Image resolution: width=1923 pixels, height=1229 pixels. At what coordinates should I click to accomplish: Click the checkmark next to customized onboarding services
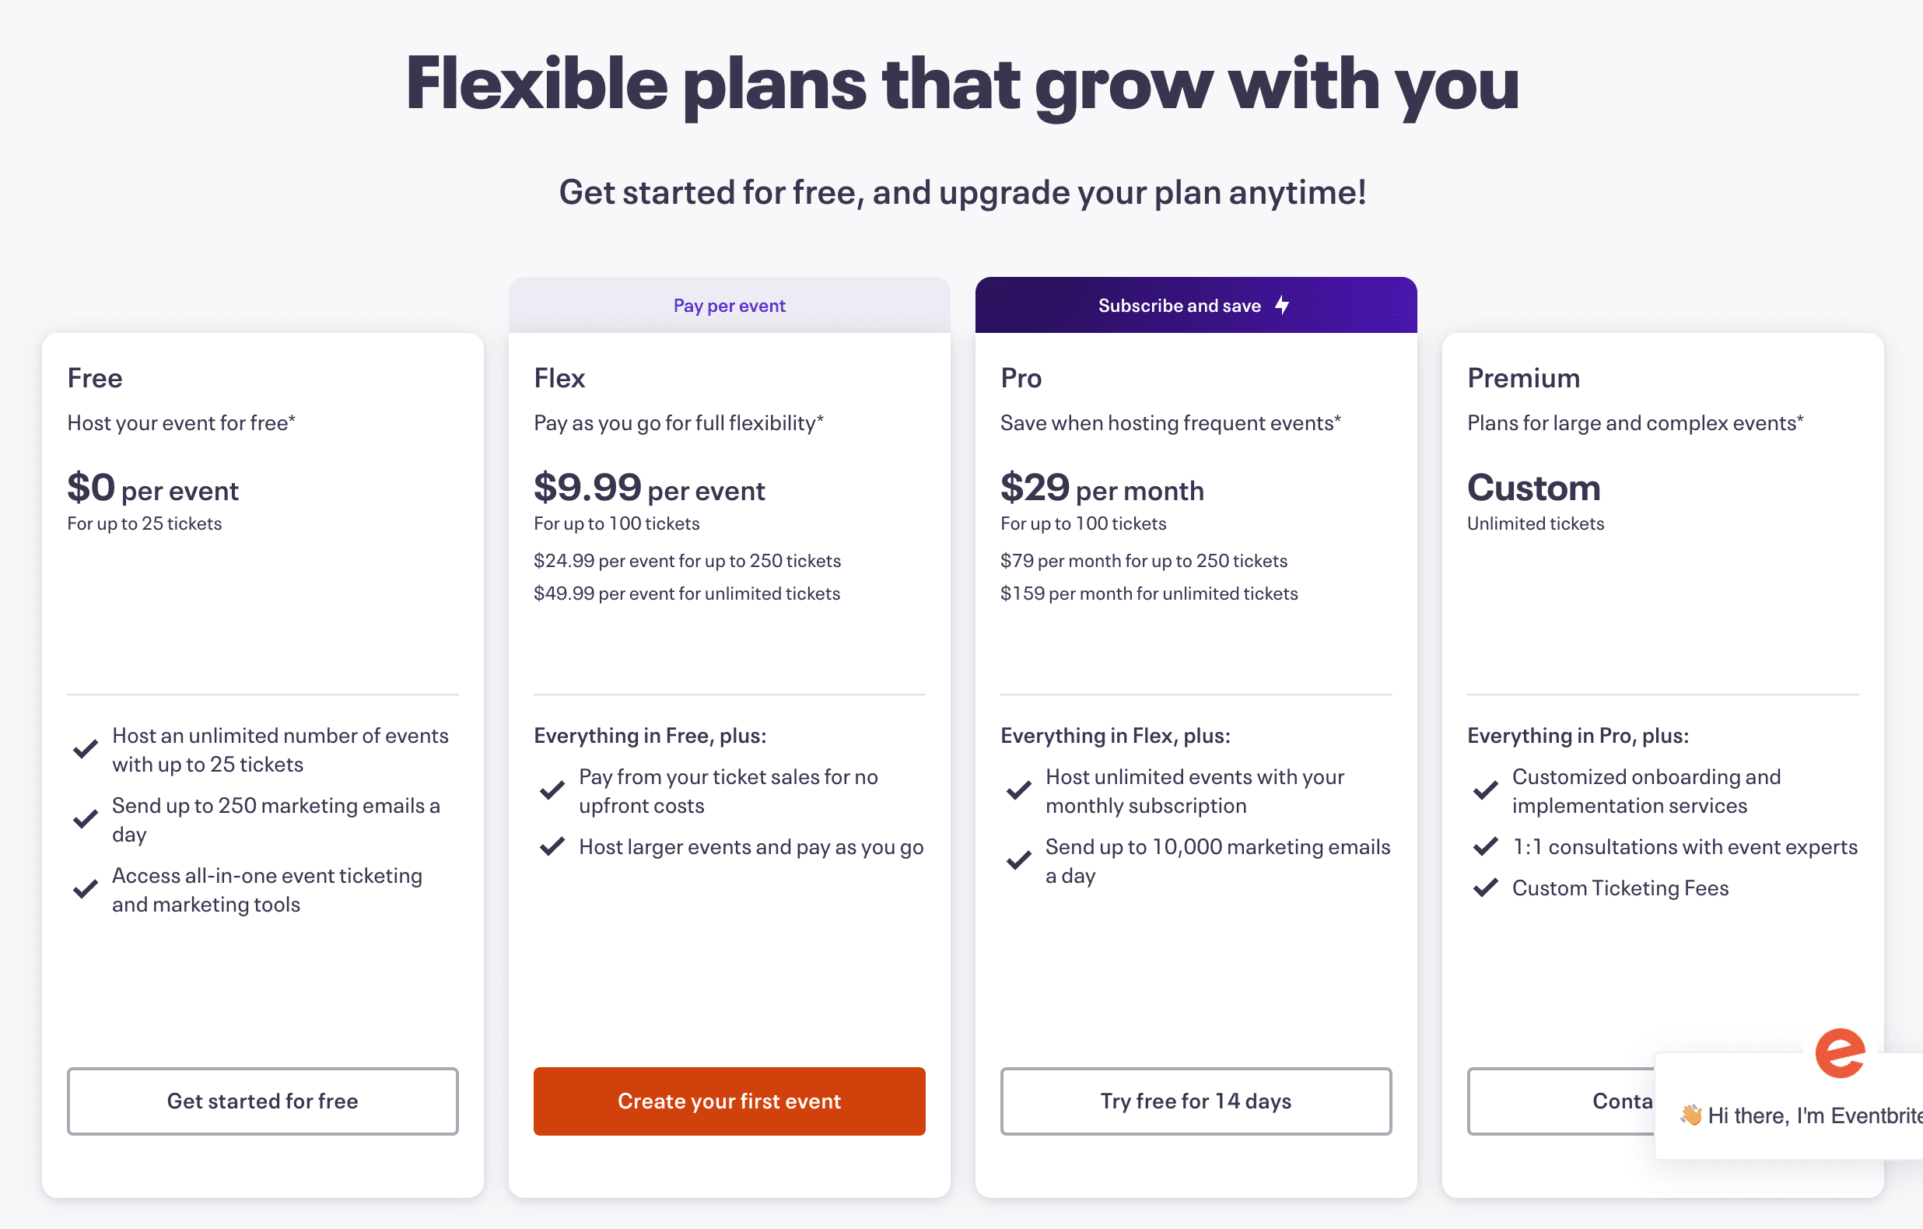tap(1485, 789)
